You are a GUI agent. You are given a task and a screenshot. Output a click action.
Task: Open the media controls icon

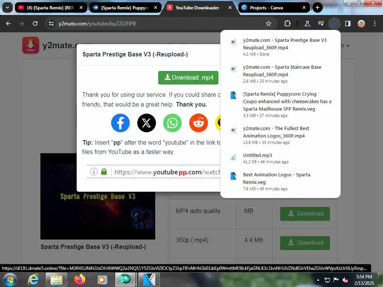point(321,24)
